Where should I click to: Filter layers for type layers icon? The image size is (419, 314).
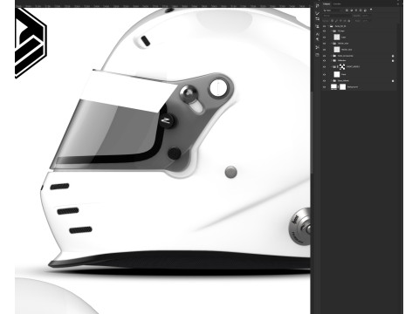pos(356,10)
